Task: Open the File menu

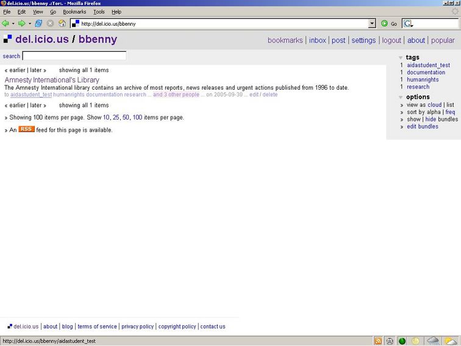Action: coord(7,12)
